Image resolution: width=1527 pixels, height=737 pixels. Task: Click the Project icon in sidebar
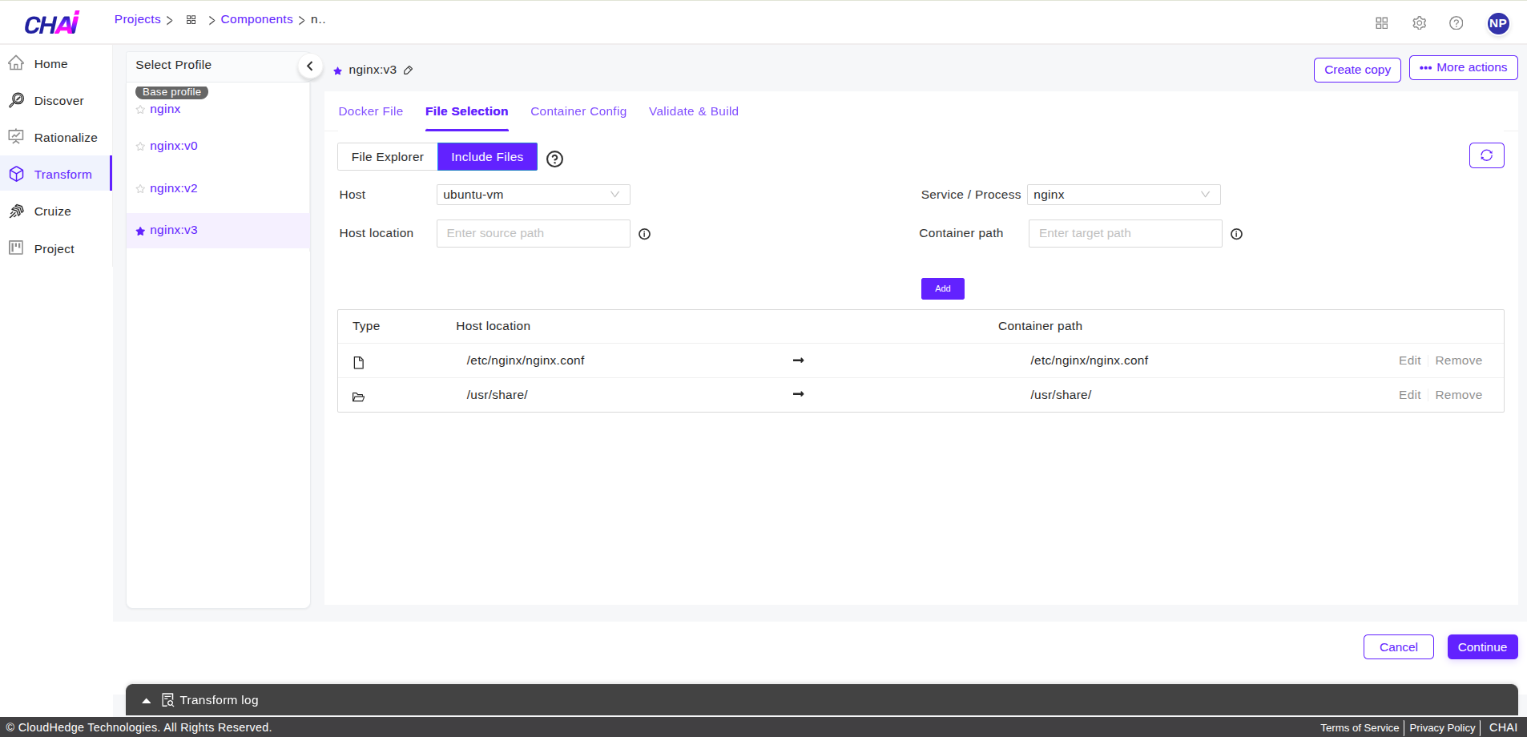click(16, 248)
